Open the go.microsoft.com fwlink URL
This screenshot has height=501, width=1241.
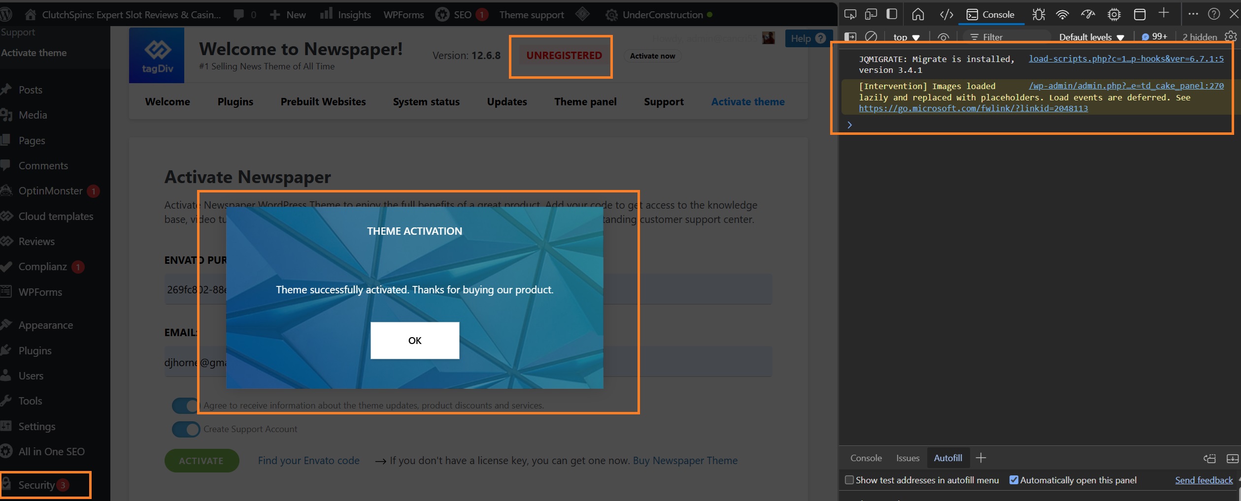(973, 108)
